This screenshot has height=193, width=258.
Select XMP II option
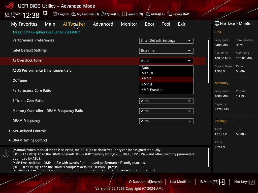point(166,84)
